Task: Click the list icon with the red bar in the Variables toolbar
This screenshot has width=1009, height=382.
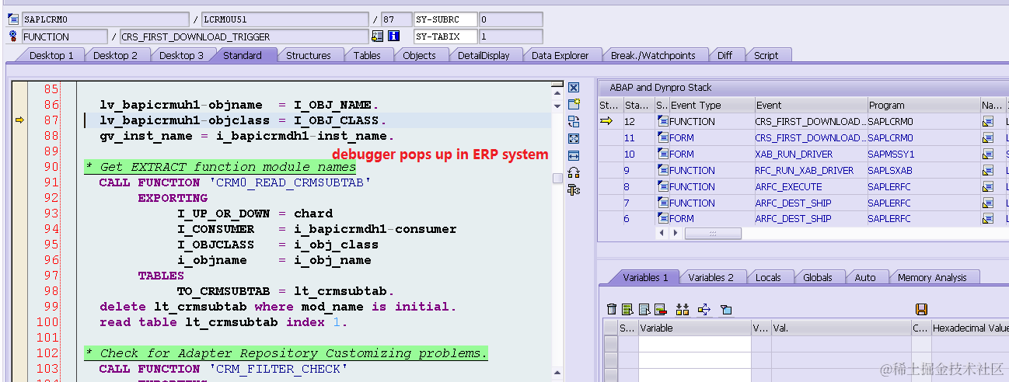Action: point(661,309)
